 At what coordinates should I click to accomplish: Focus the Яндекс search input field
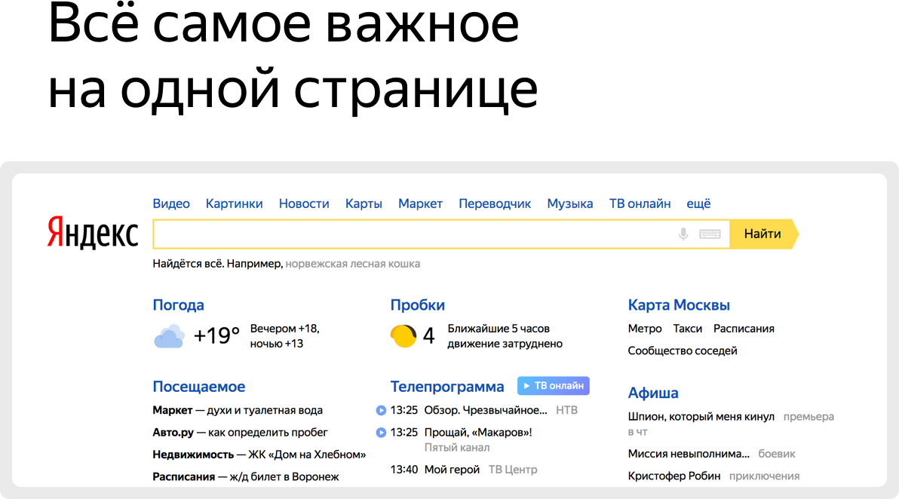click(441, 234)
